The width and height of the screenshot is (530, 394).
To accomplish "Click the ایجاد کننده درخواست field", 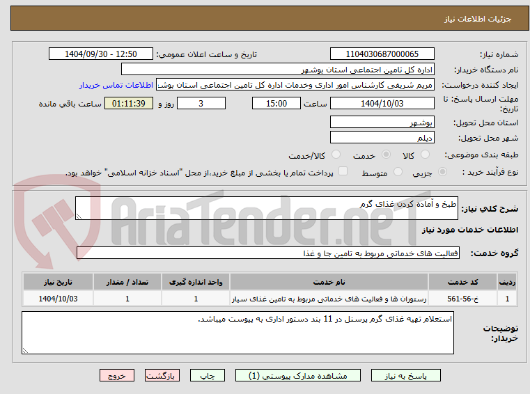I will [295, 85].
